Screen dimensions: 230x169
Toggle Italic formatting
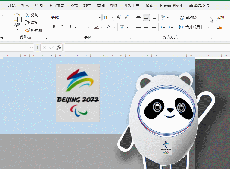coord(62,27)
